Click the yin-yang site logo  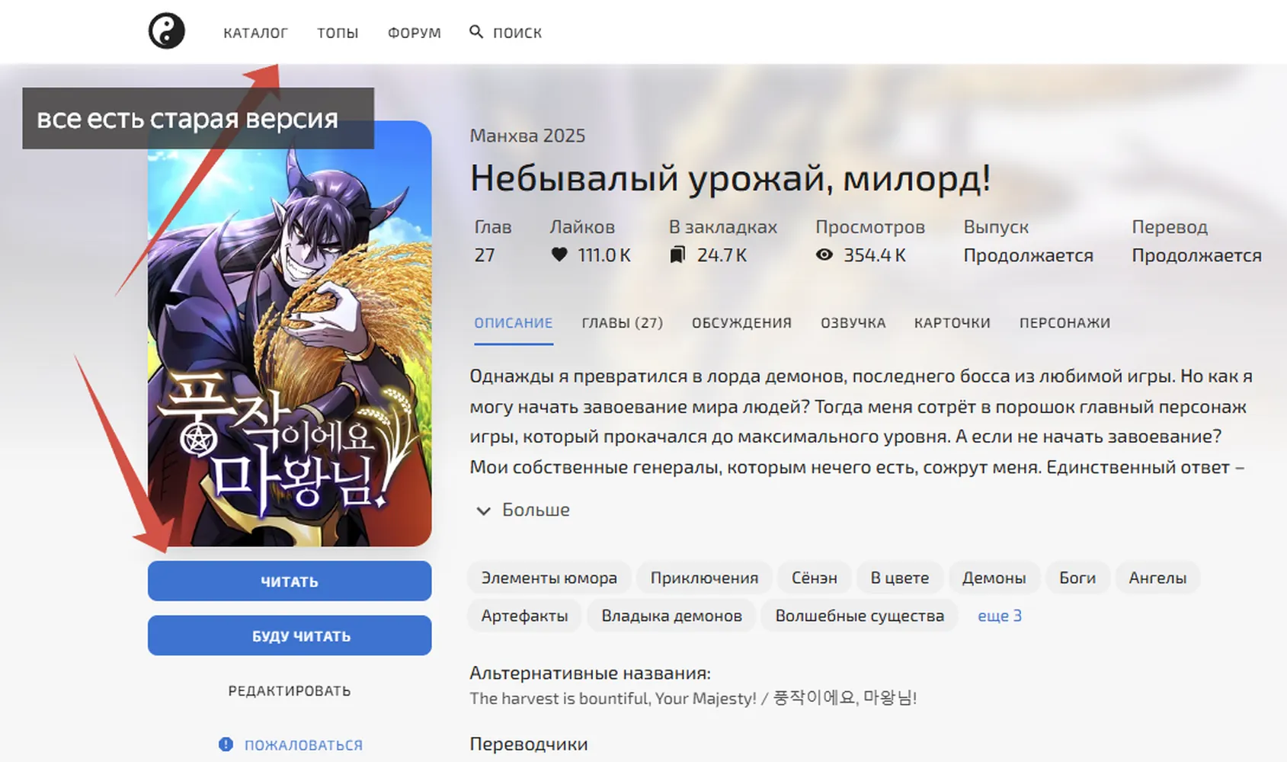(x=166, y=31)
